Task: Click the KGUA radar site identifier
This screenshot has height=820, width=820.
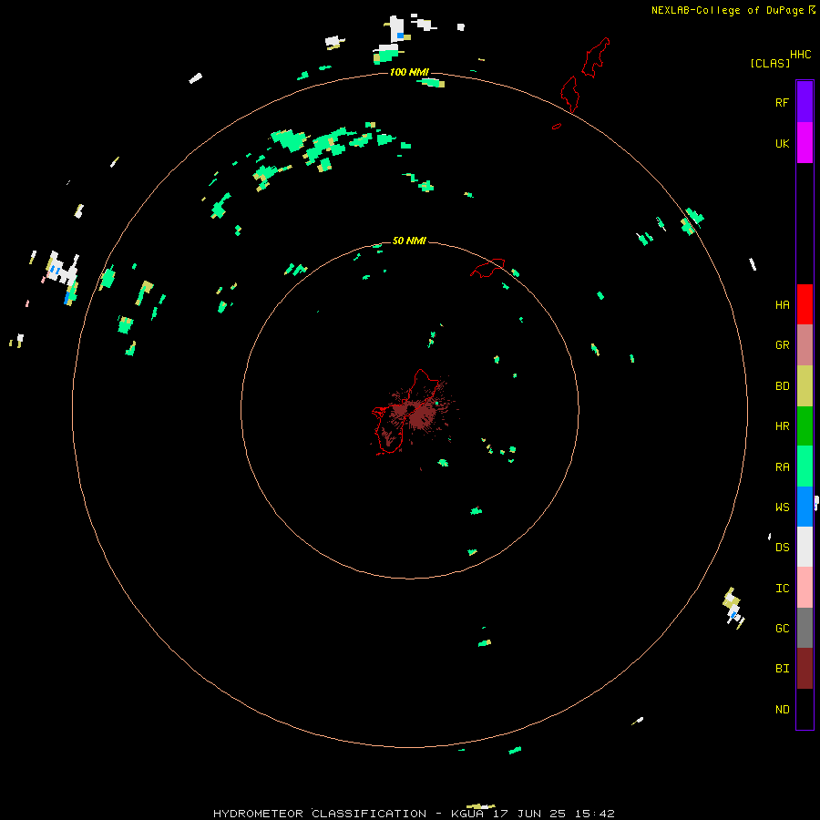Action: (467, 814)
